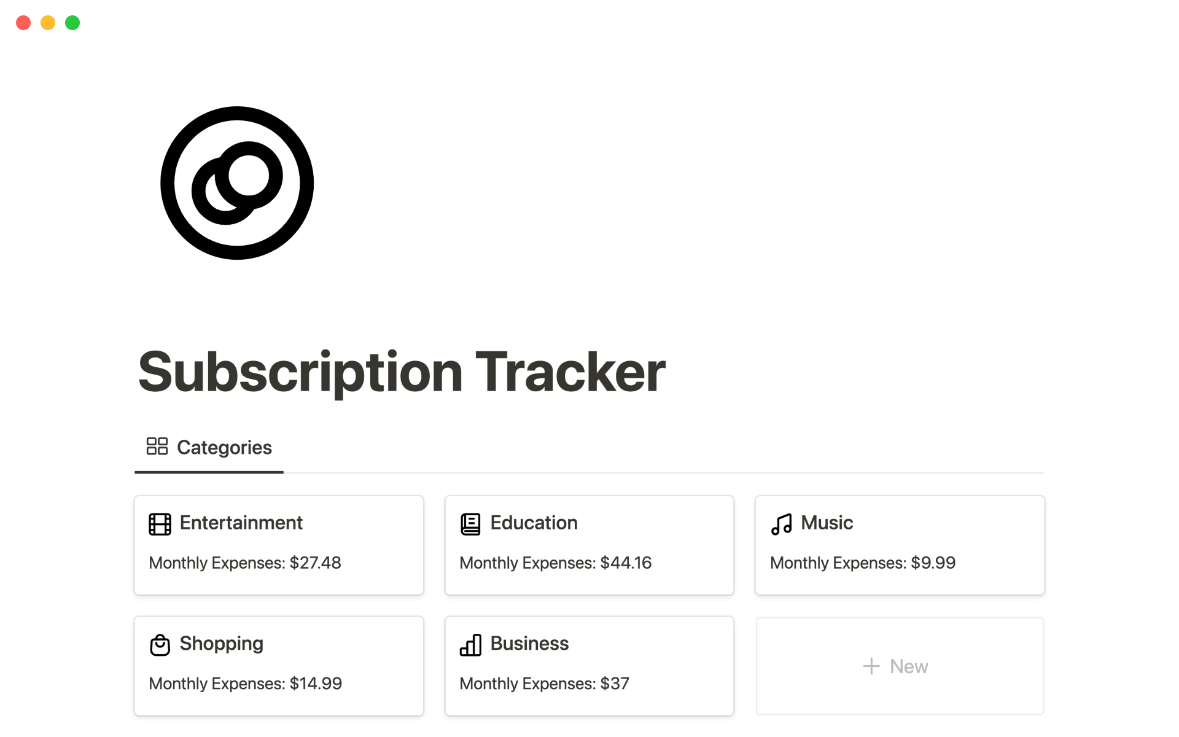
Task: Click the plus icon in New card
Action: (871, 666)
